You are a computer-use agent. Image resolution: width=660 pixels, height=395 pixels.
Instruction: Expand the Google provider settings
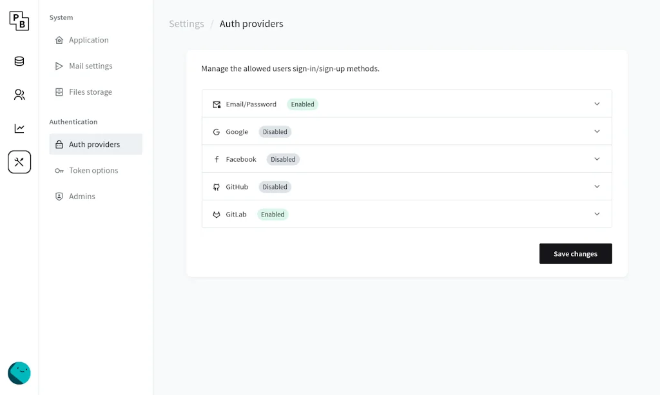pos(597,131)
